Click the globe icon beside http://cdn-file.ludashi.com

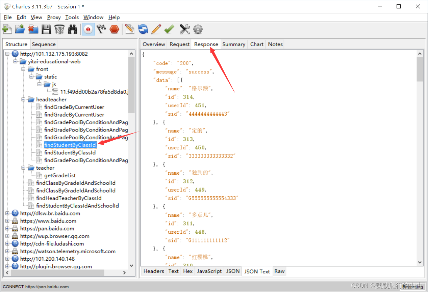[15, 244]
